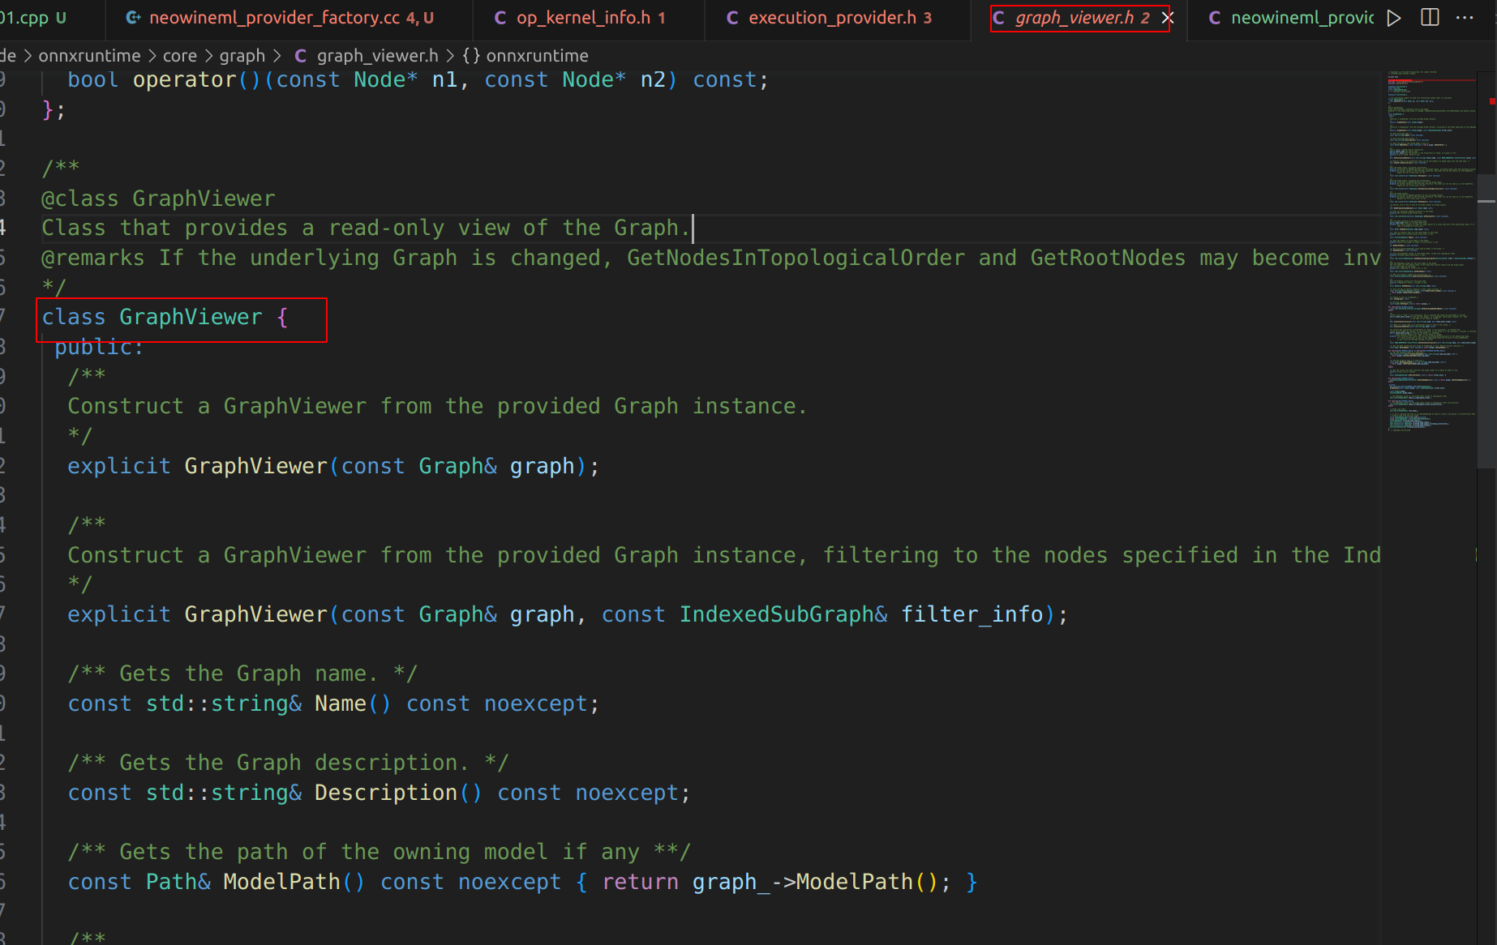Select core folder in breadcrumb
The image size is (1497, 945).
pyautogui.click(x=180, y=56)
